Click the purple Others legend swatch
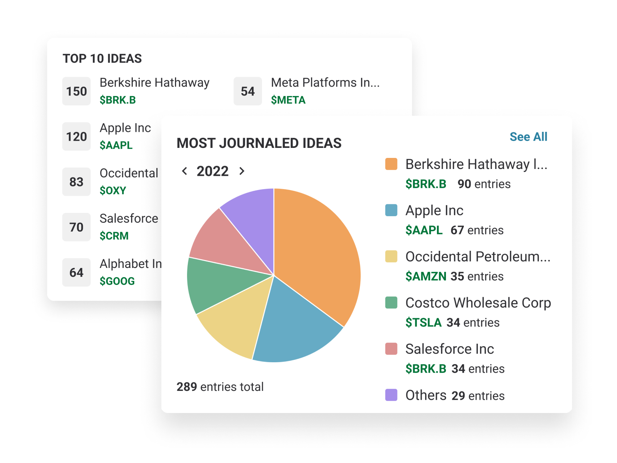Viewport: 617px width, 463px height. (391, 395)
